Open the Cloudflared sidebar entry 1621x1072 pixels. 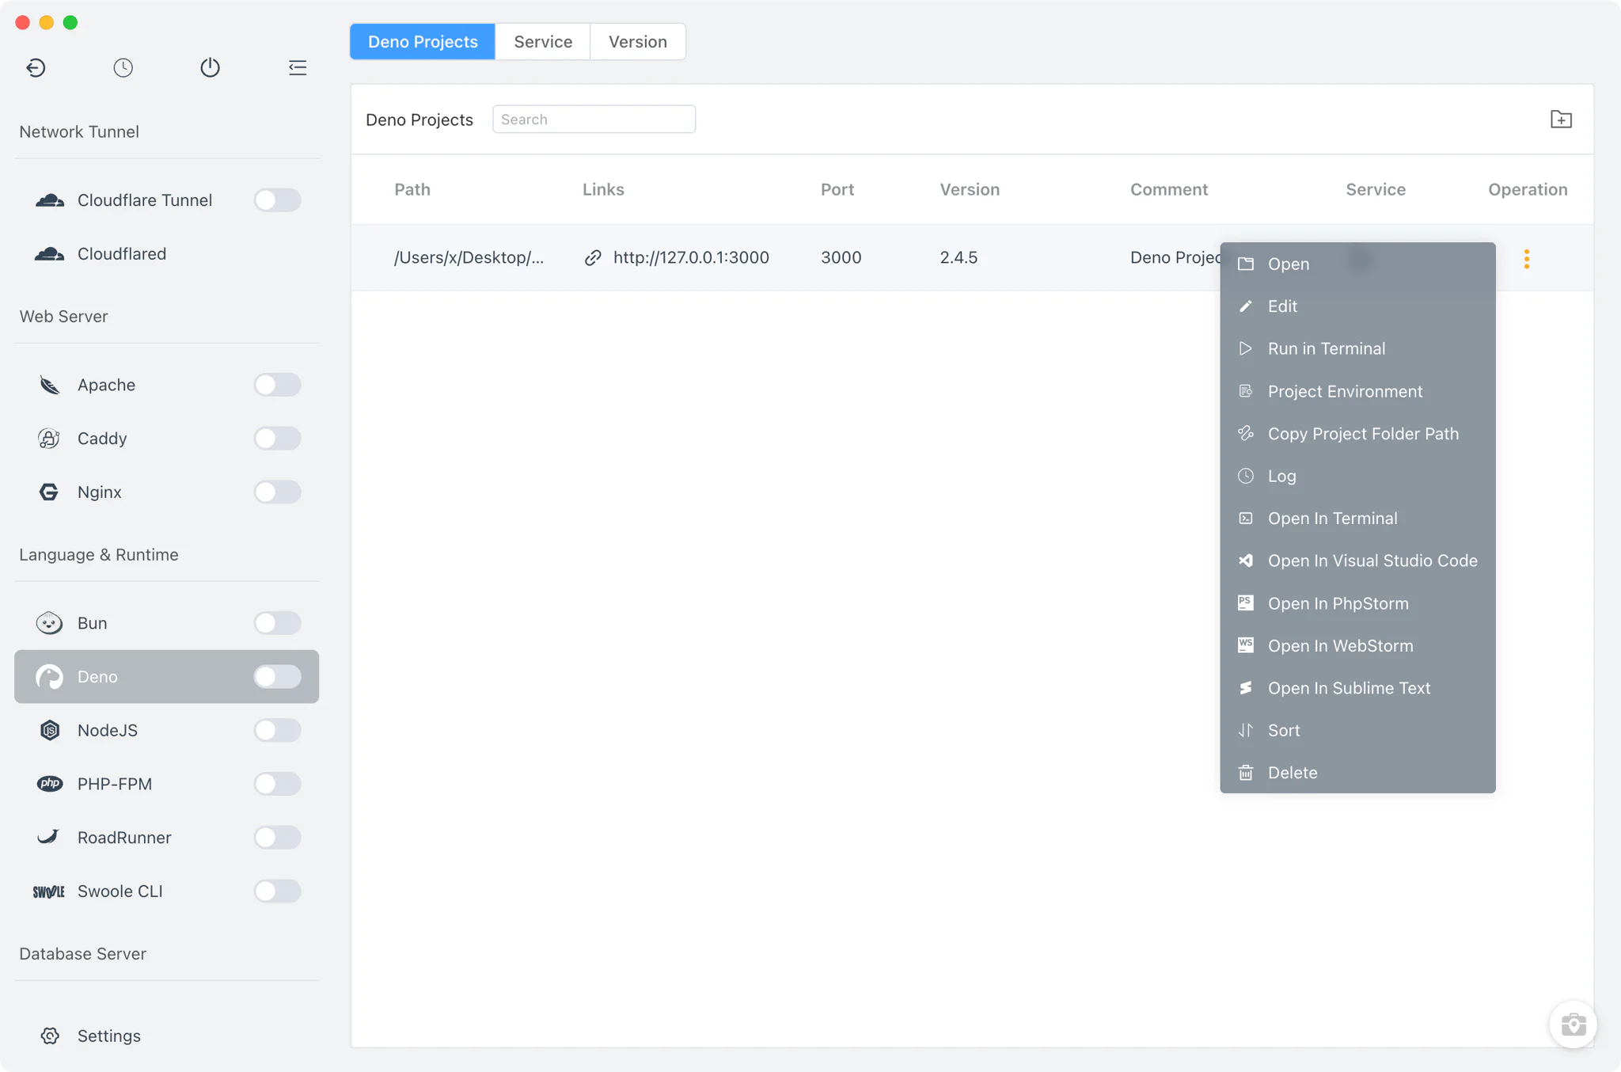coord(166,254)
